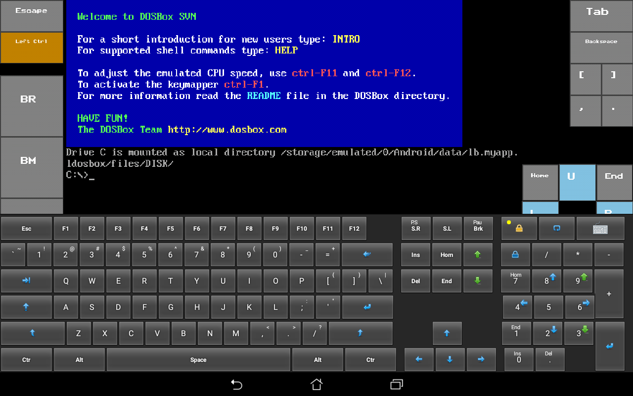Tap the standalone Right arrow key
Screen dimensions: 633x396
(481, 359)
